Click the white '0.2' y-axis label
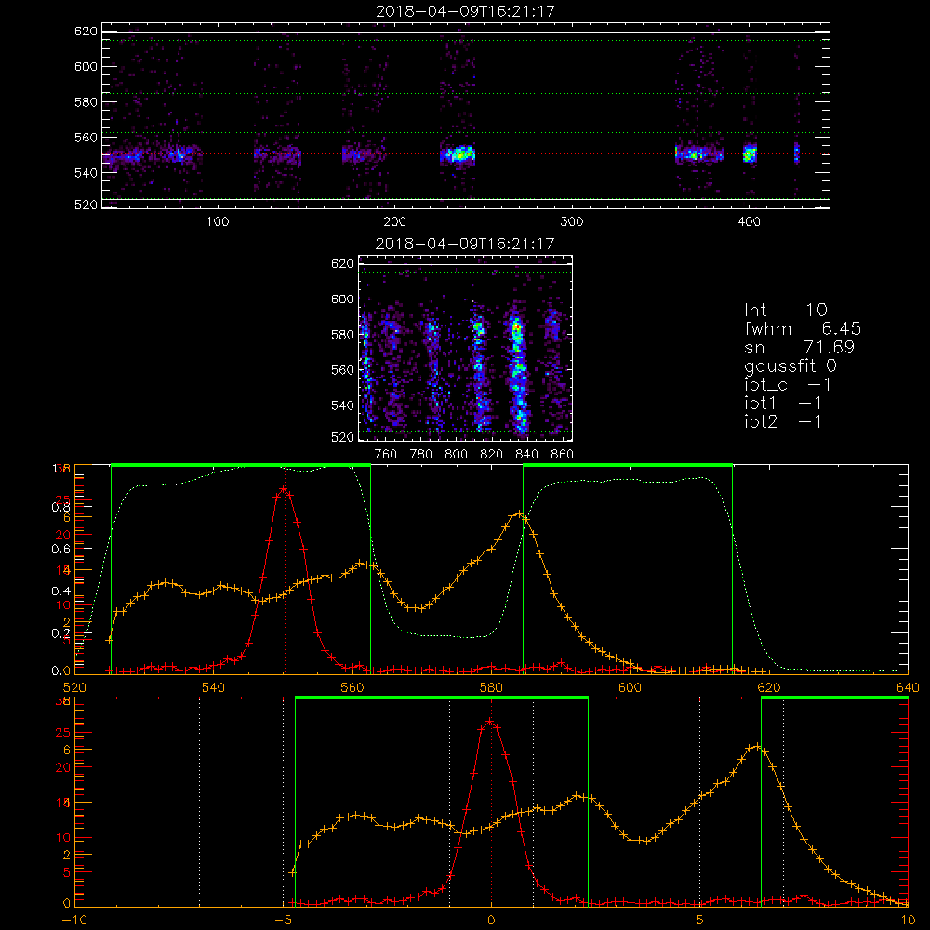This screenshot has width=930, height=930. (x=60, y=633)
